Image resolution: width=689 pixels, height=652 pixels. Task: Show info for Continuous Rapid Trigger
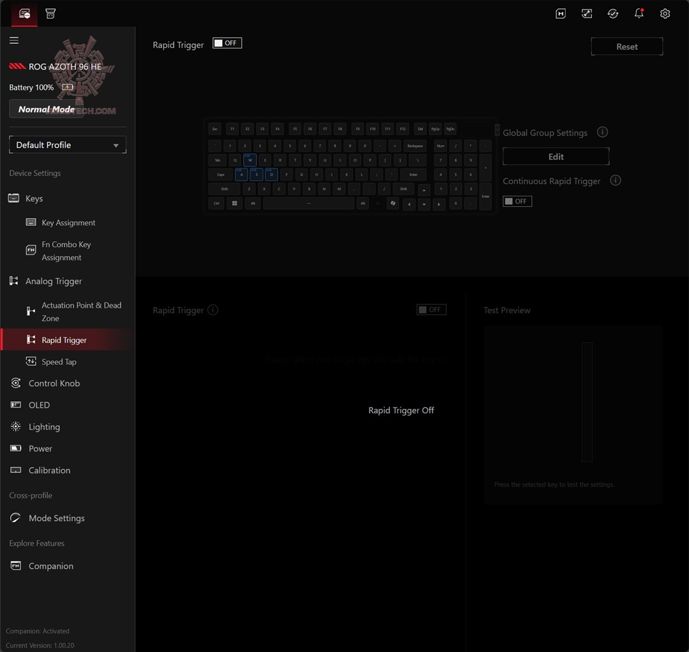pos(615,180)
